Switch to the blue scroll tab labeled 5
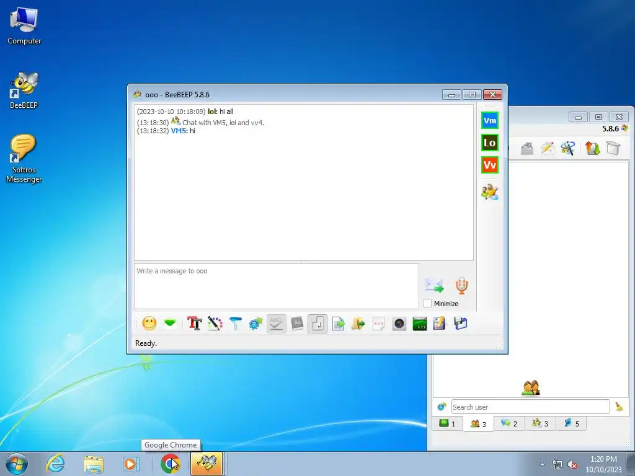 [571, 423]
